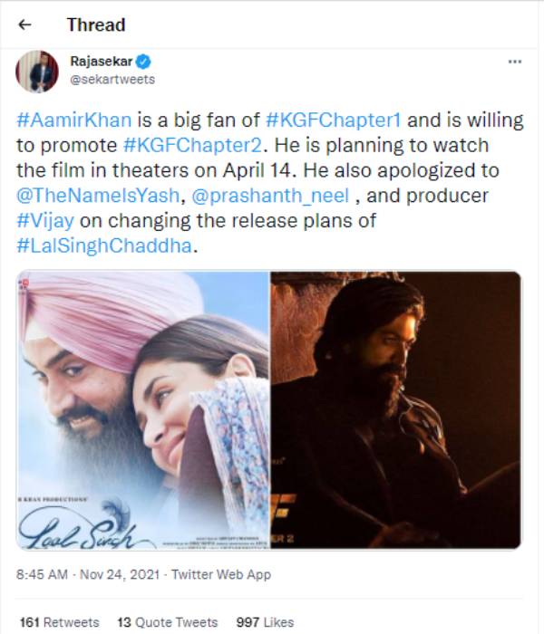Image resolution: width=544 pixels, height=634 pixels.
Task: View the 161 Retweets list
Action: 60,622
